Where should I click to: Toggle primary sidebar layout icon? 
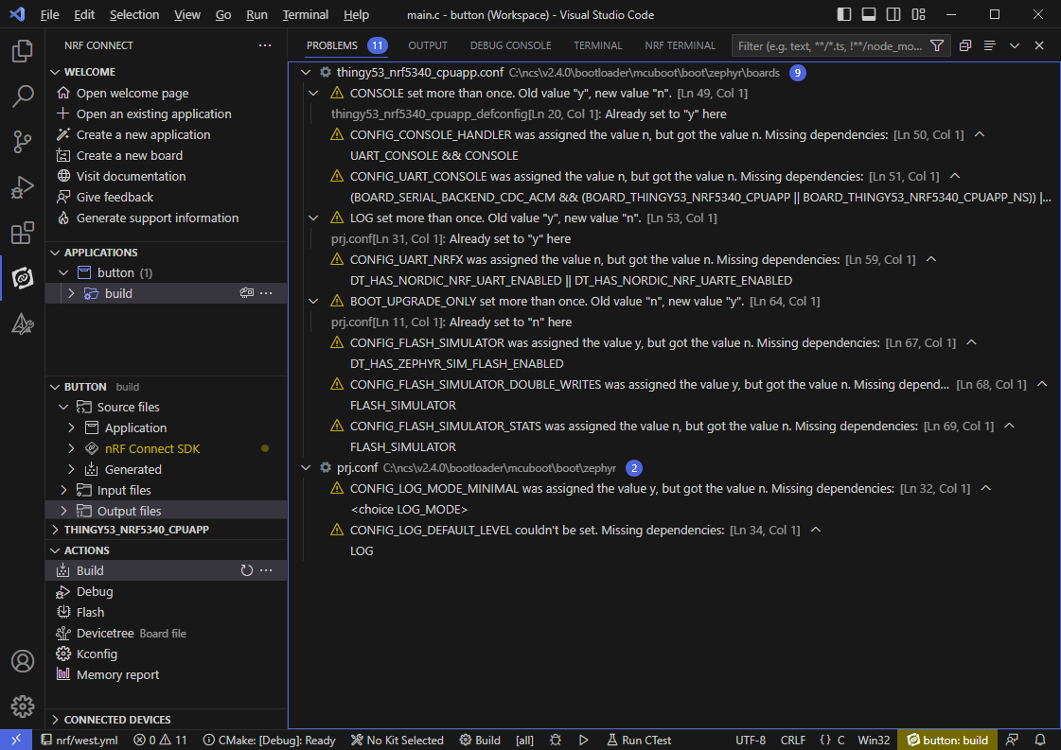(x=844, y=14)
